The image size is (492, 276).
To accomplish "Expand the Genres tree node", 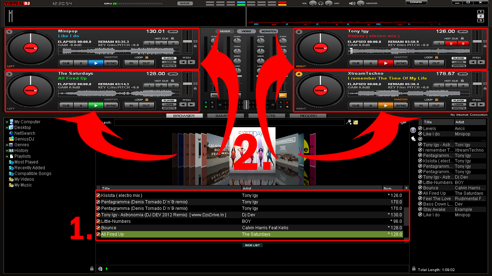I will [7, 145].
